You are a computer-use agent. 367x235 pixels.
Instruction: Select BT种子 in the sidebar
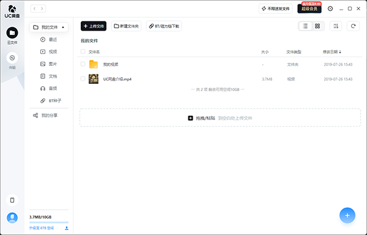[55, 100]
